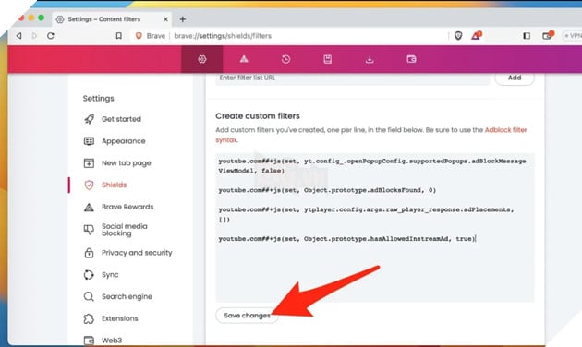
Task: Open the Brave Wallet toolbar icon
Action: [x=548, y=36]
